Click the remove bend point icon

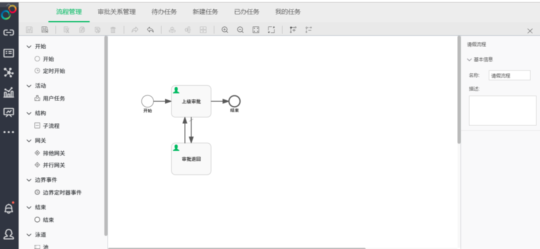click(308, 30)
